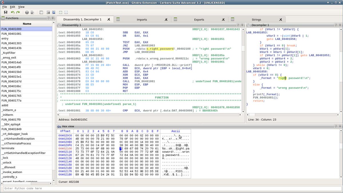Screen dimensions: 343x193
Task: Click the Save floppy disk icon
Action: click(5, 13)
